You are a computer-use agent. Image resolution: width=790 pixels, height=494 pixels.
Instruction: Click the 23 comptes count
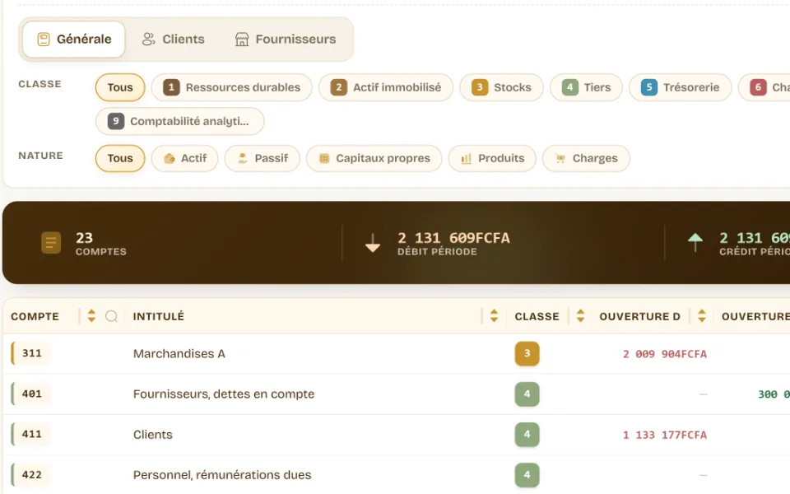84,237
